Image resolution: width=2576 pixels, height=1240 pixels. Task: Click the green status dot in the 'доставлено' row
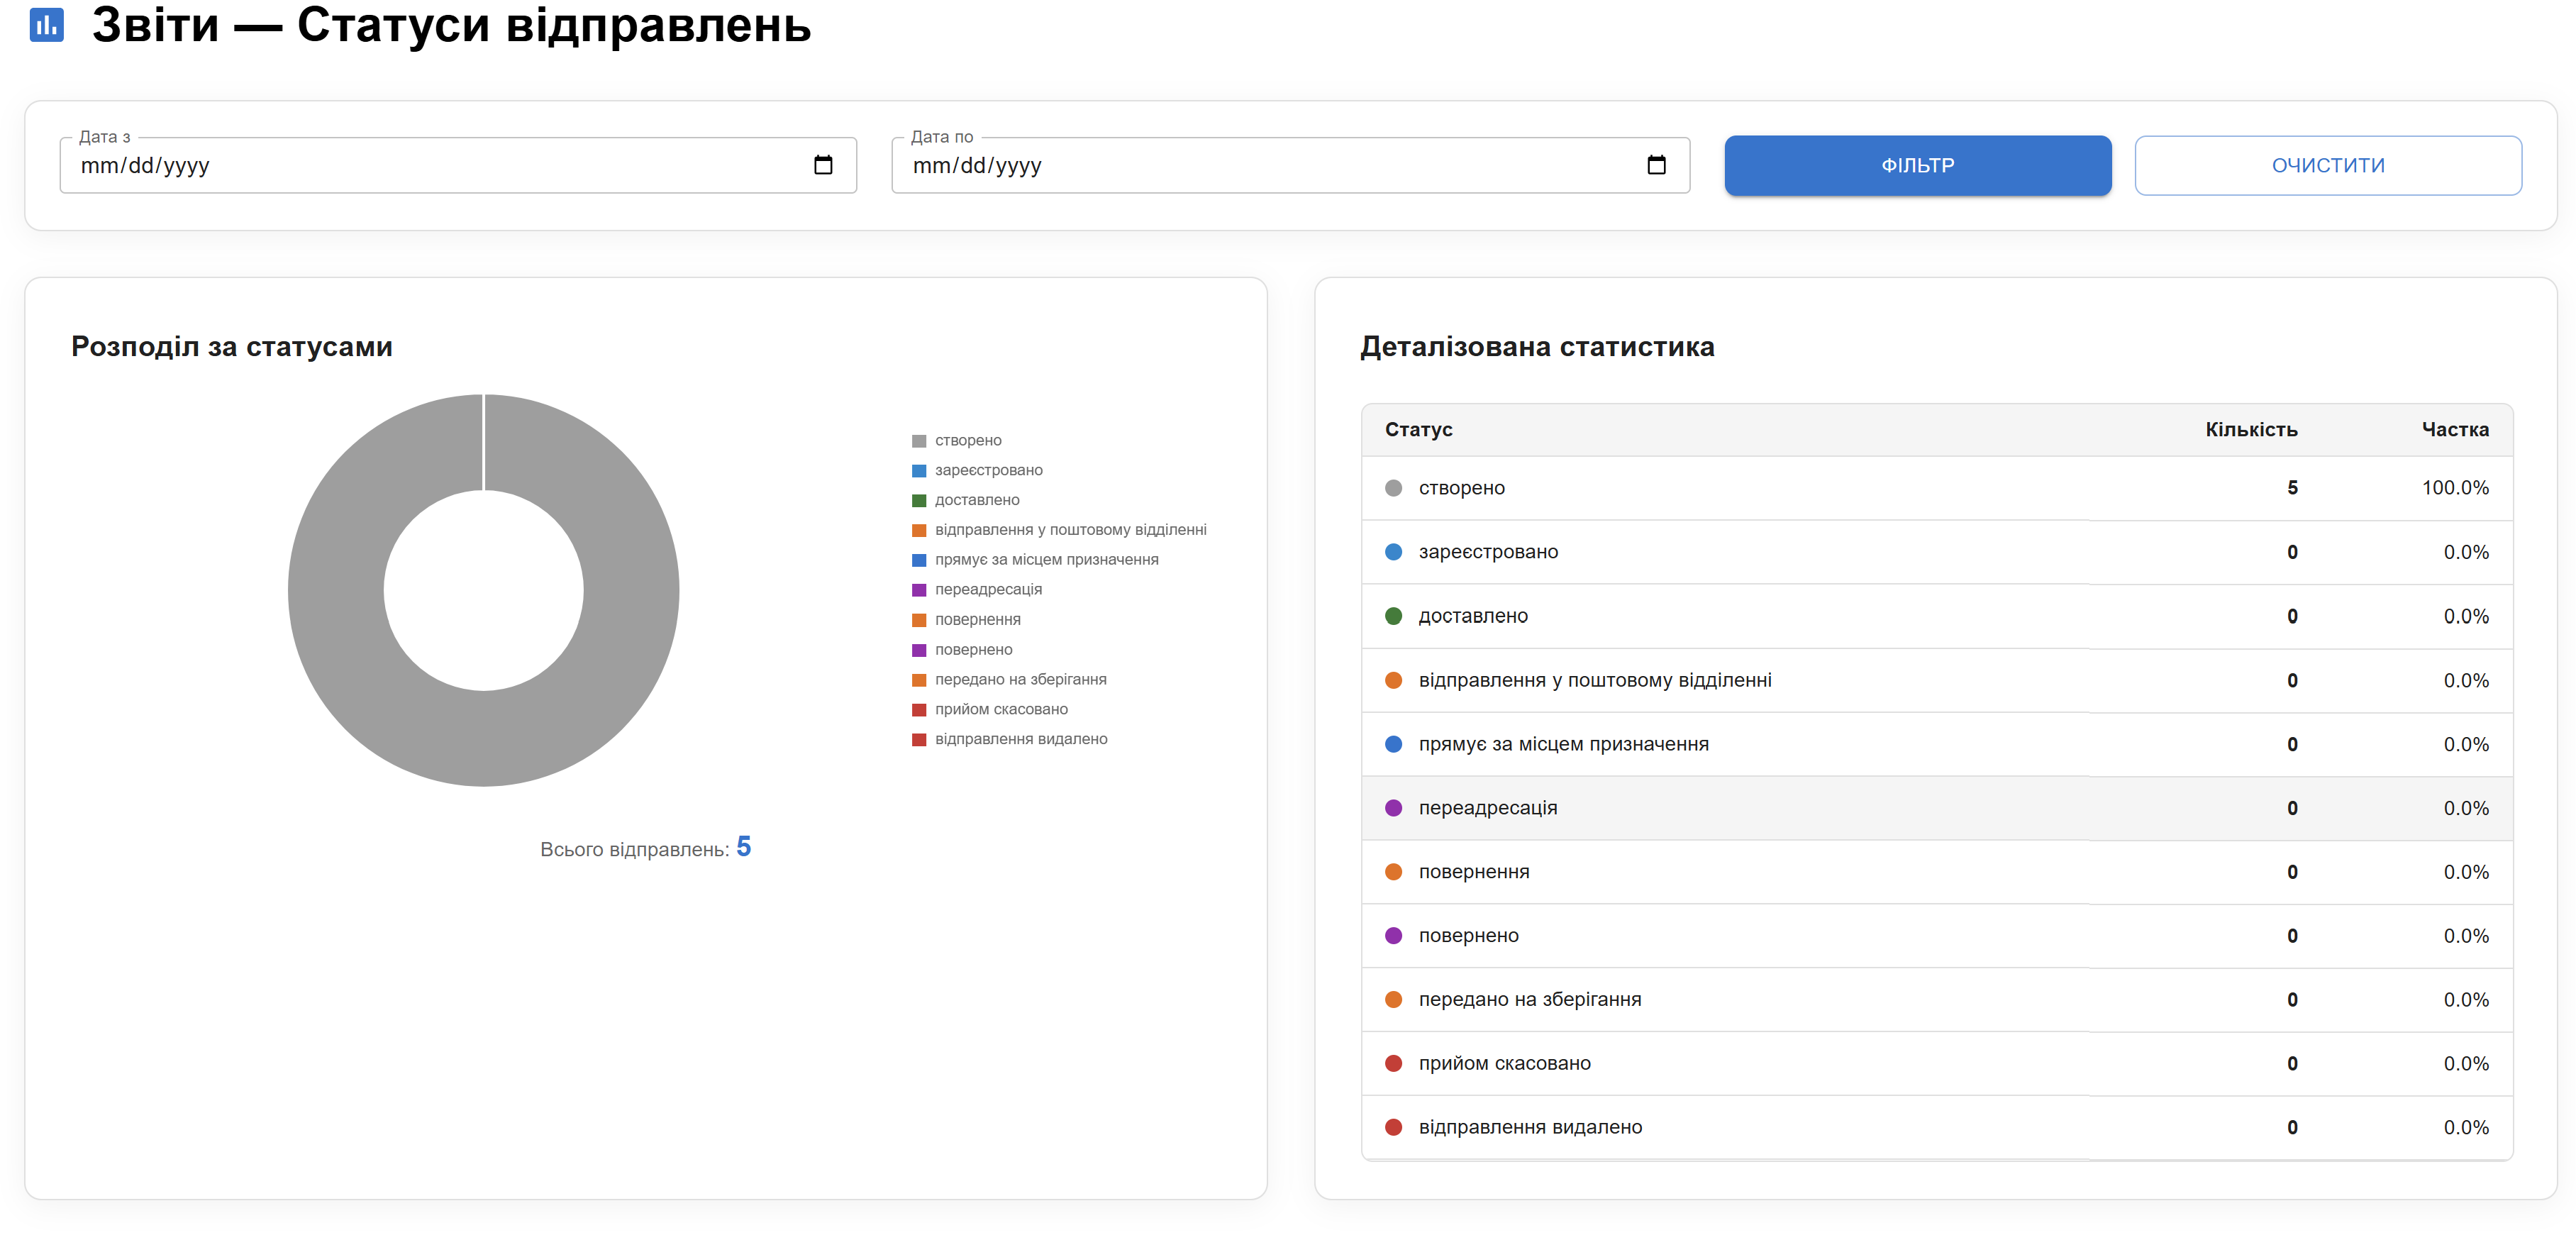point(1393,616)
